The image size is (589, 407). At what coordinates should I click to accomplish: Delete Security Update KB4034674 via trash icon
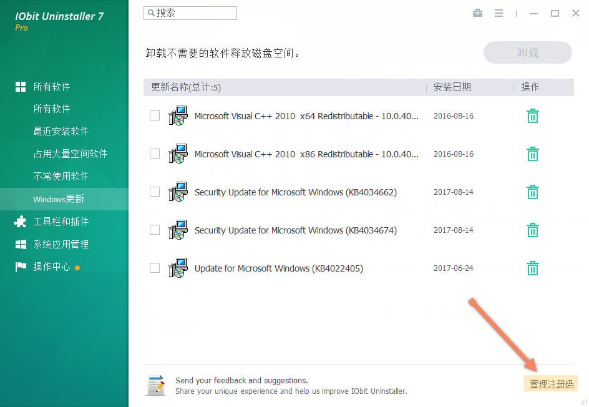pos(533,230)
